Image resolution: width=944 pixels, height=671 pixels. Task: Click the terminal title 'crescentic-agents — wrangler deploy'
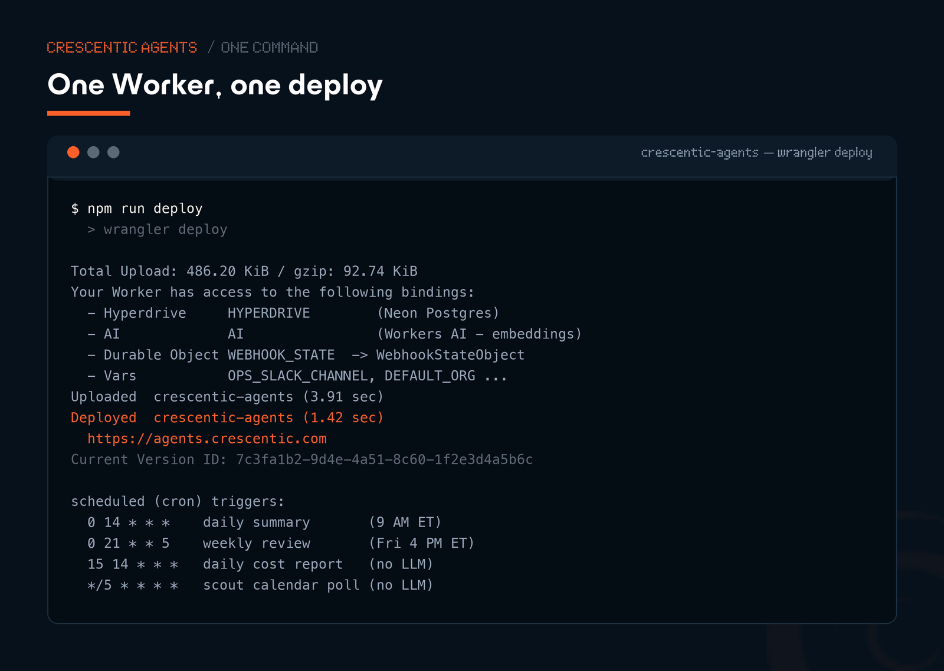tap(756, 153)
